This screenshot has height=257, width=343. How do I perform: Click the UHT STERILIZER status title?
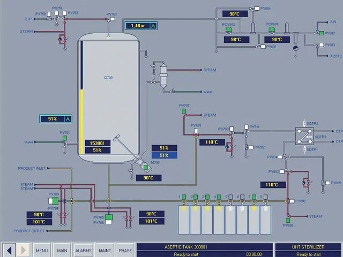[x=308, y=247]
